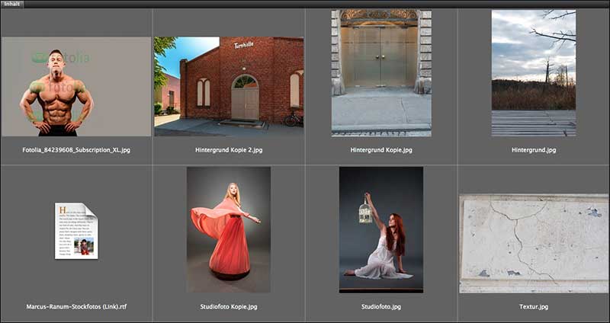Click the Studiofoto.jpg filename label
Image resolution: width=610 pixels, height=323 pixels.
381,307
